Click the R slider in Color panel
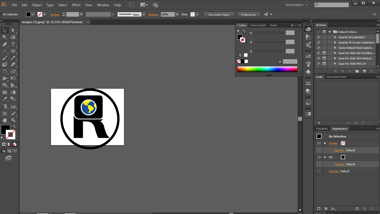The width and height of the screenshot is (380, 214). pos(269,33)
